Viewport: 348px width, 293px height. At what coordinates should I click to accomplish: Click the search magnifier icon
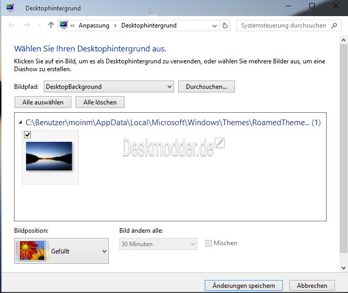[x=334, y=25]
